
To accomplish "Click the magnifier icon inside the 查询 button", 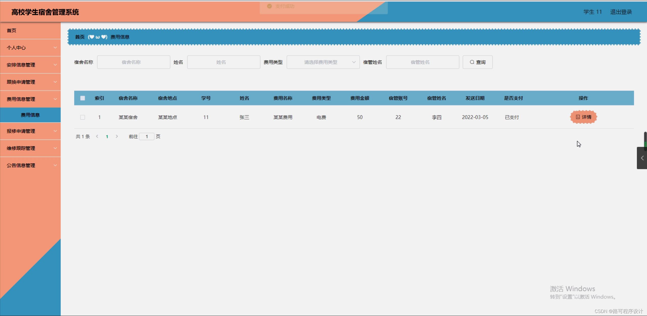I will coord(472,62).
